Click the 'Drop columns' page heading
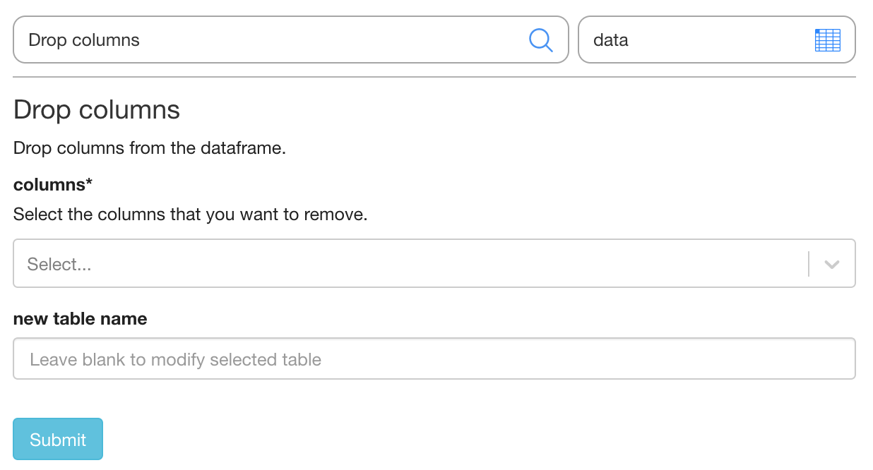The height and width of the screenshot is (470, 873). pos(97,110)
